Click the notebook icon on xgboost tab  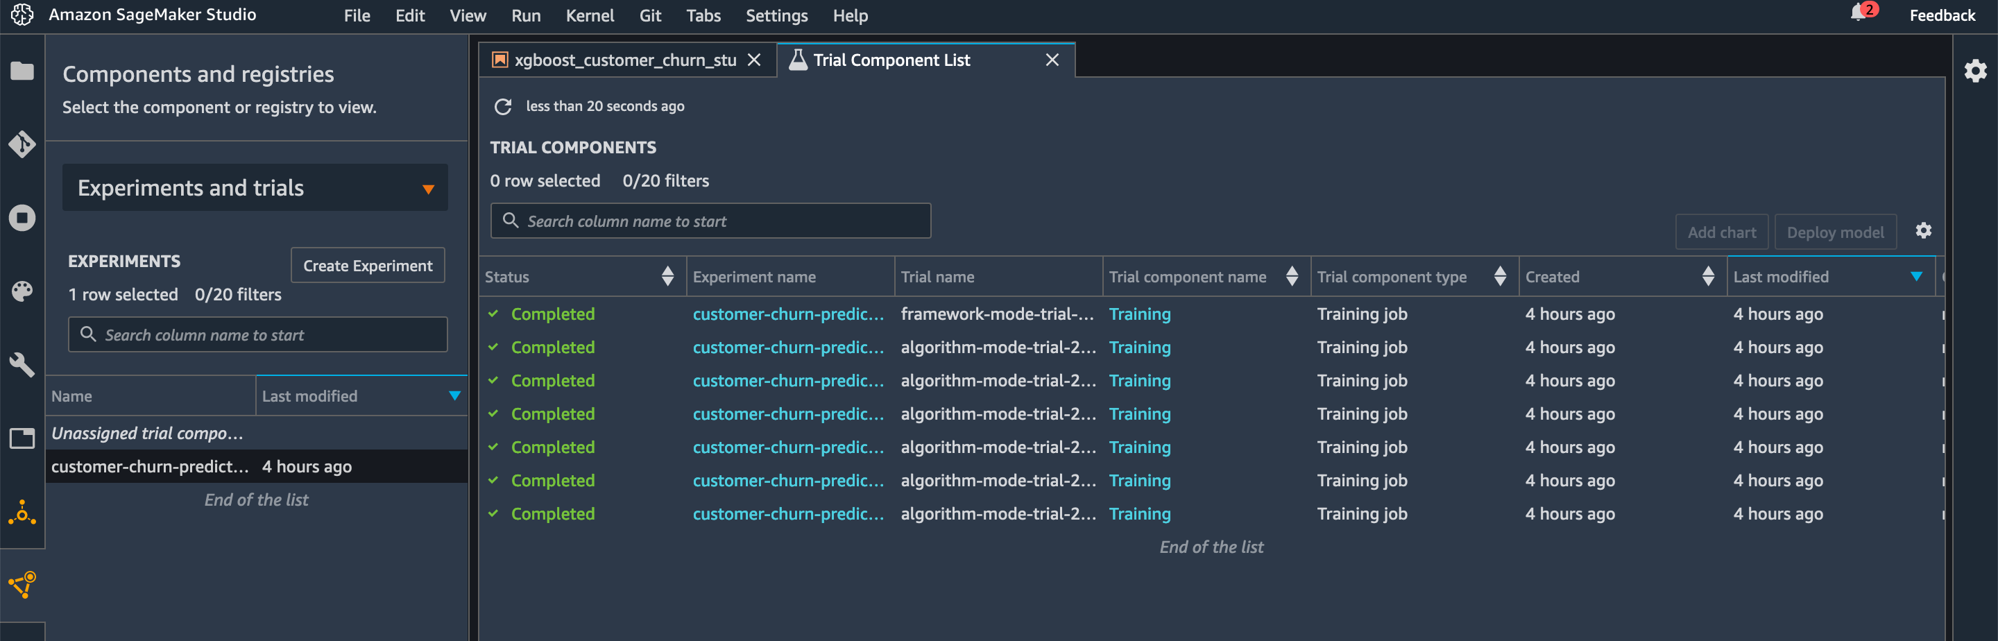[500, 60]
